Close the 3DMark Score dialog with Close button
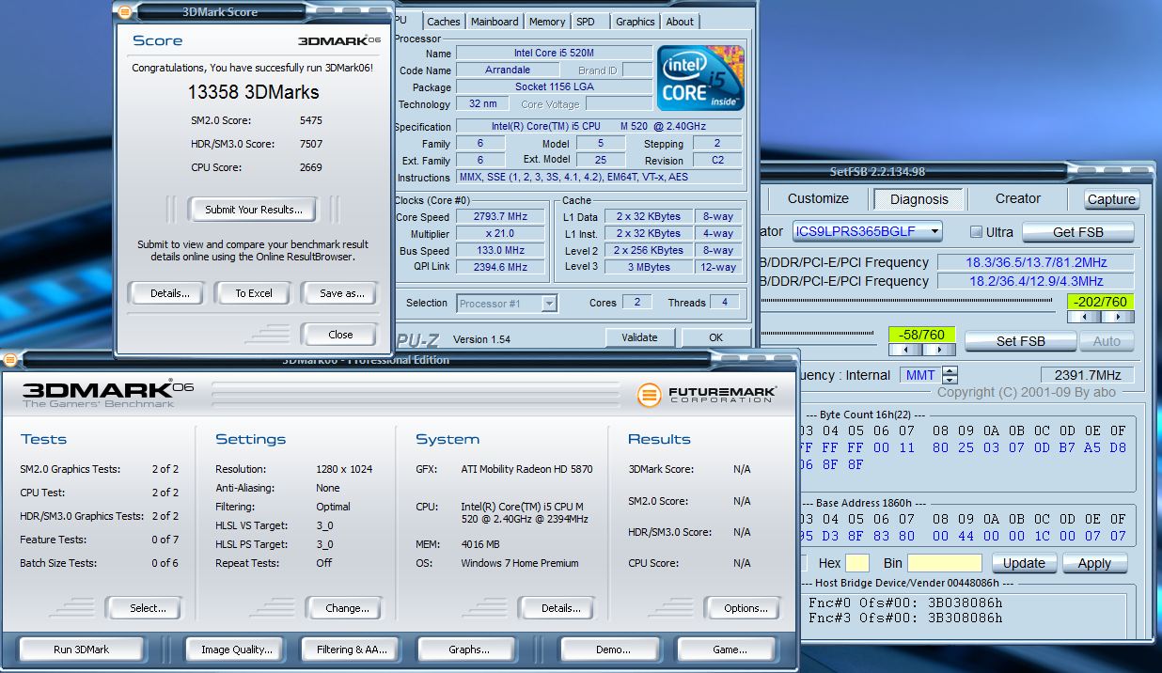The image size is (1162, 673). click(x=340, y=334)
